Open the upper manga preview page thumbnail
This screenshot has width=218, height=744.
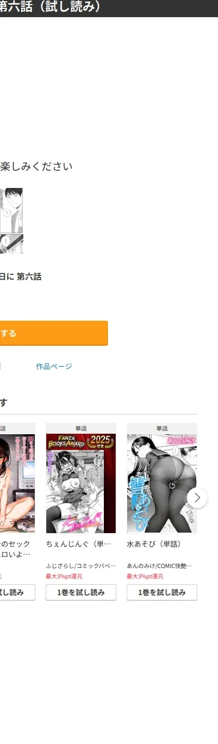[11, 210]
